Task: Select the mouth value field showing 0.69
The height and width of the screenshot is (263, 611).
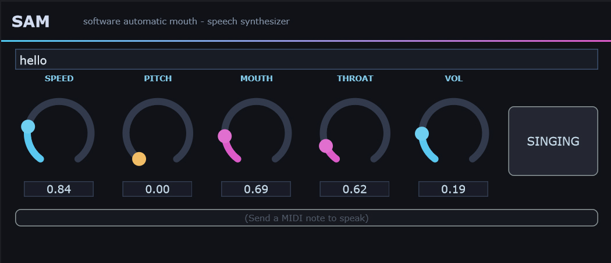Action: tap(256, 189)
